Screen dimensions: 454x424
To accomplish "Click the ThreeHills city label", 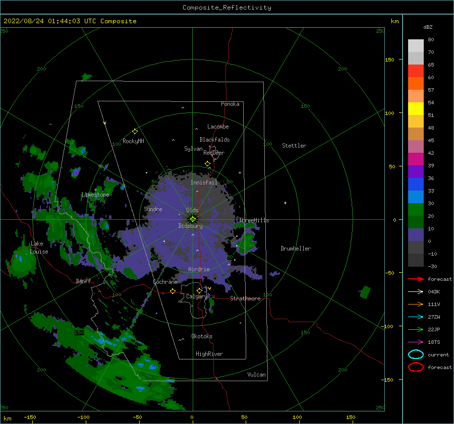I will pos(254,220).
